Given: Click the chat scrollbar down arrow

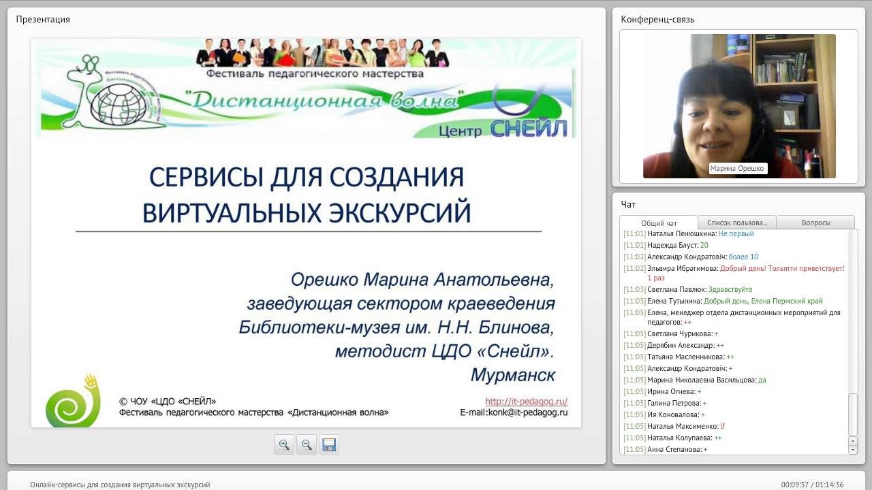Looking at the screenshot, I should tap(853, 450).
